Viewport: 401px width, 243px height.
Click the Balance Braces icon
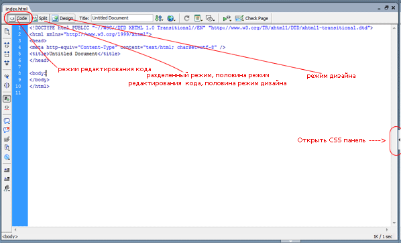click(7, 85)
